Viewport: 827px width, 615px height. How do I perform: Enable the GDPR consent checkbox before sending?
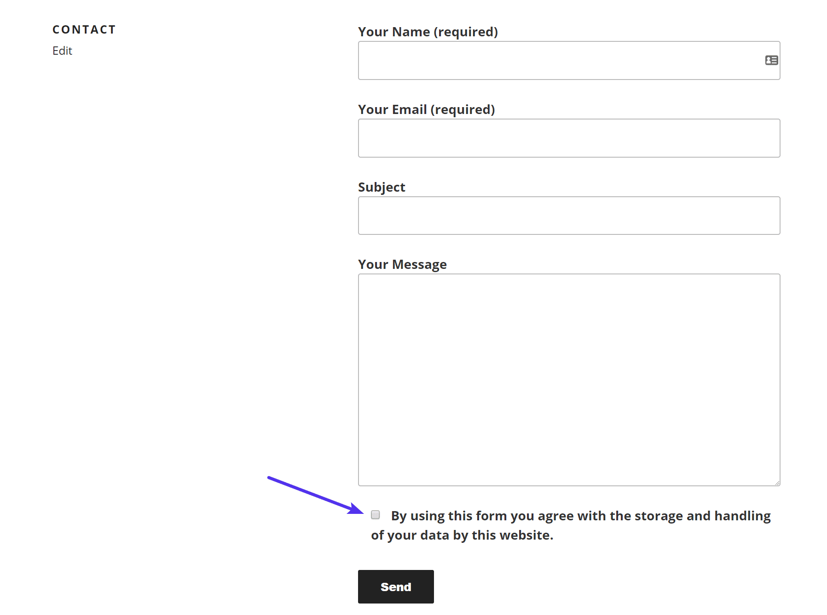[x=375, y=516]
